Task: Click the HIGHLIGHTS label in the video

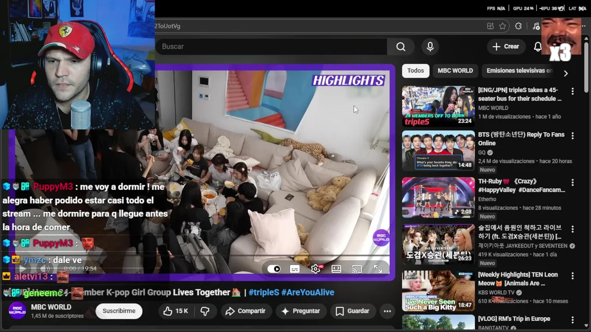Action: pyautogui.click(x=349, y=81)
